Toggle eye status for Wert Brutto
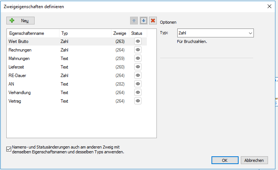Viewport: 278px width, 170px height. [138, 41]
